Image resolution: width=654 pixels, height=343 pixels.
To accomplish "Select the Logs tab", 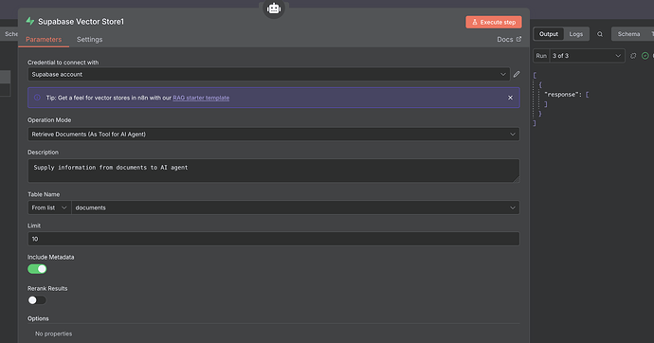I will (576, 34).
